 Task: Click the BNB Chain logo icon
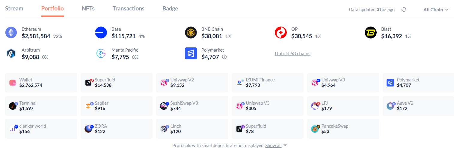[x=191, y=33]
